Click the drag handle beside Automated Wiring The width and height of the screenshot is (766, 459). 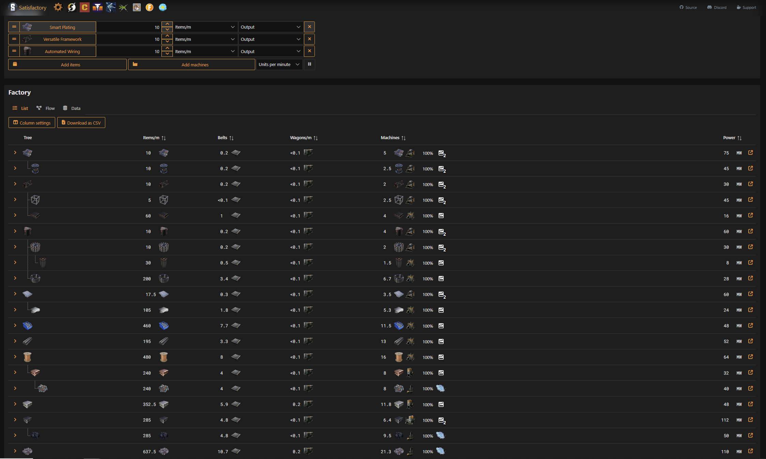(x=14, y=51)
